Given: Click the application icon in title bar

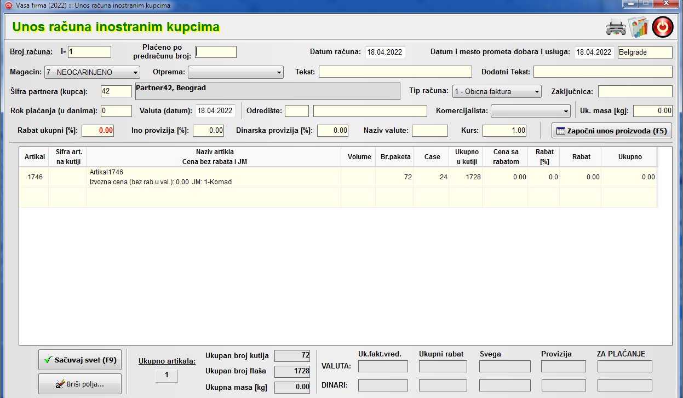Looking at the screenshot, I should (x=8, y=5).
